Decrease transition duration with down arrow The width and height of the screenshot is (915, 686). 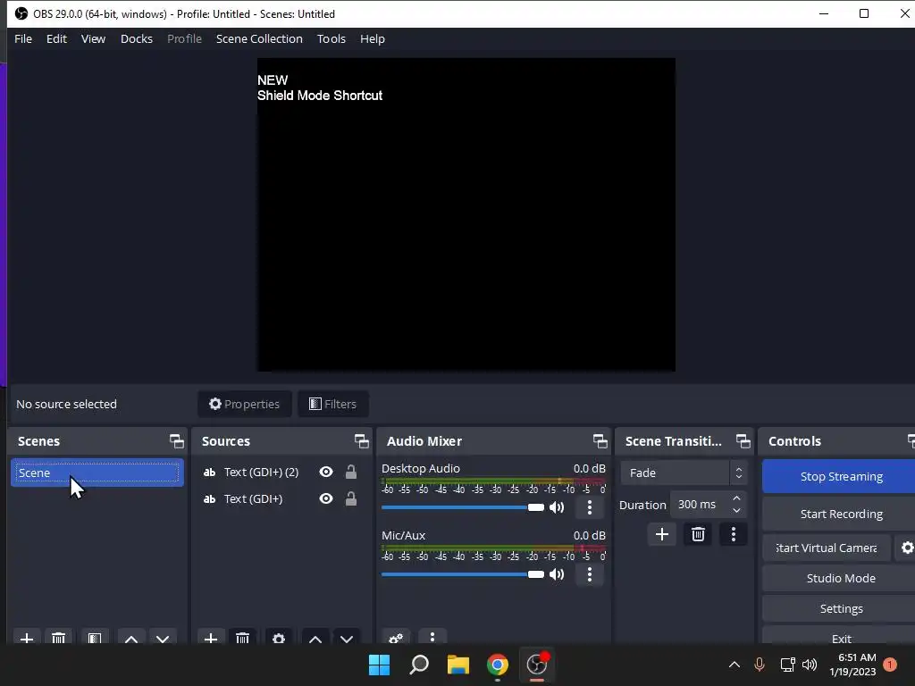coord(736,511)
